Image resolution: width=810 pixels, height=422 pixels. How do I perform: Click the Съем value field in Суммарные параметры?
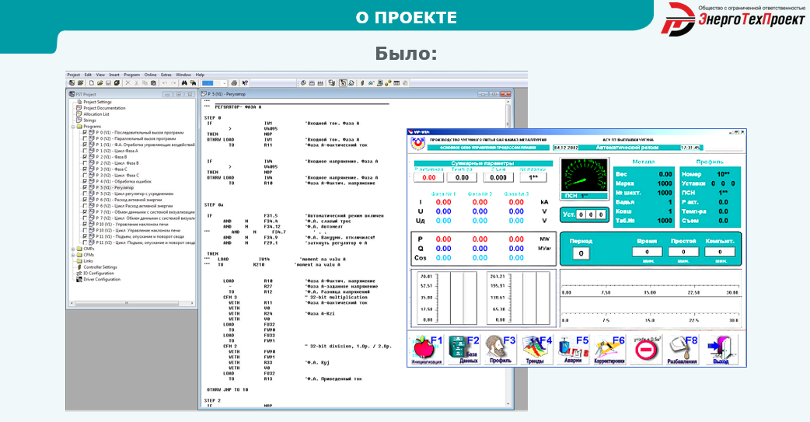[x=498, y=177]
